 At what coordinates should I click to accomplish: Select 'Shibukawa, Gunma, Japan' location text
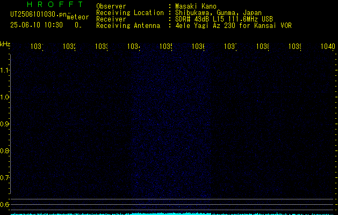click(x=218, y=12)
